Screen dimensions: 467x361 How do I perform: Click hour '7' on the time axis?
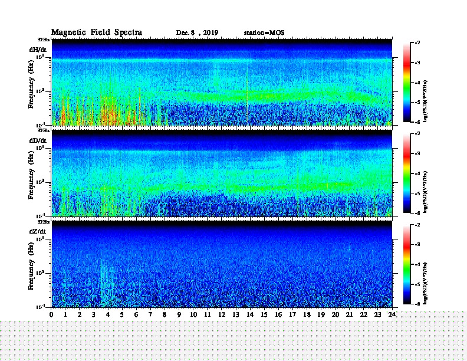(x=150, y=314)
